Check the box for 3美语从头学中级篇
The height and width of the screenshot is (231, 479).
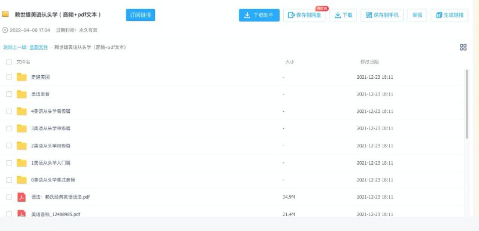pos(9,128)
